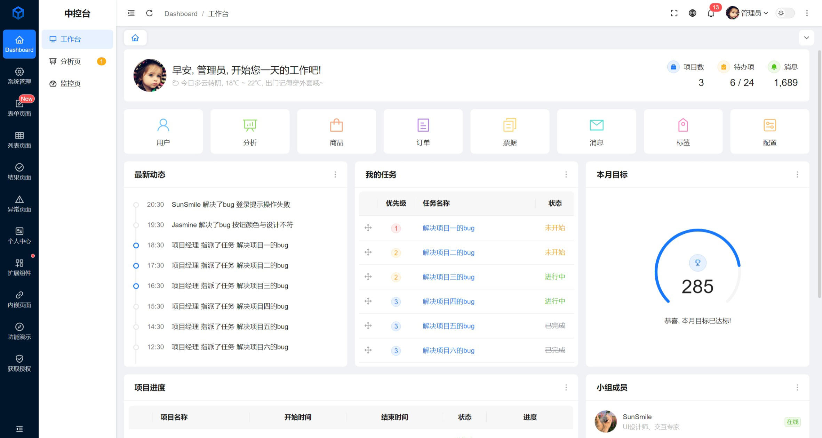Toggle the light/dark theme switch
The height and width of the screenshot is (438, 822).
pyautogui.click(x=785, y=13)
